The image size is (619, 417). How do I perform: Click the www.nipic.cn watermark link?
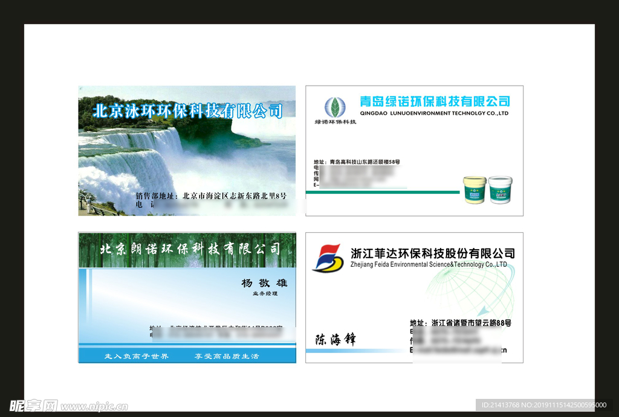point(94,406)
